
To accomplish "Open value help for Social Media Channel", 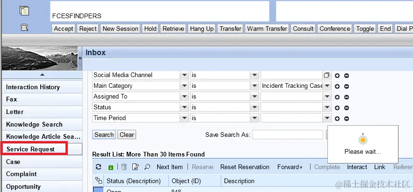I will [326, 75].
